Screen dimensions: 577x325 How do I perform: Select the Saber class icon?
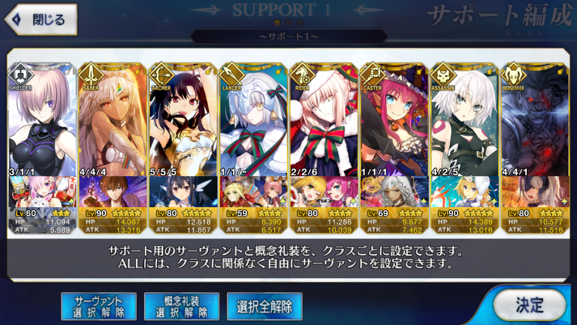(x=91, y=76)
